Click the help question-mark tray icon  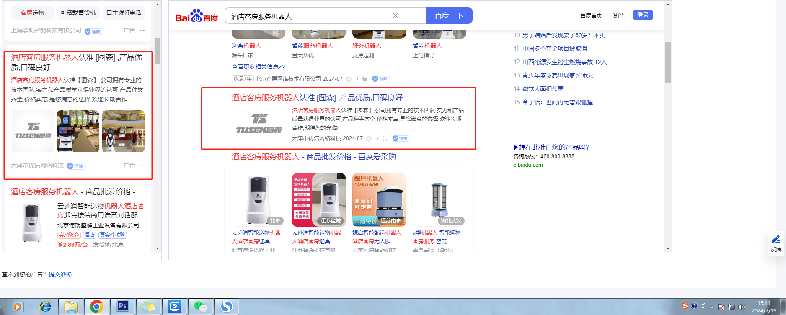pyautogui.click(x=694, y=306)
